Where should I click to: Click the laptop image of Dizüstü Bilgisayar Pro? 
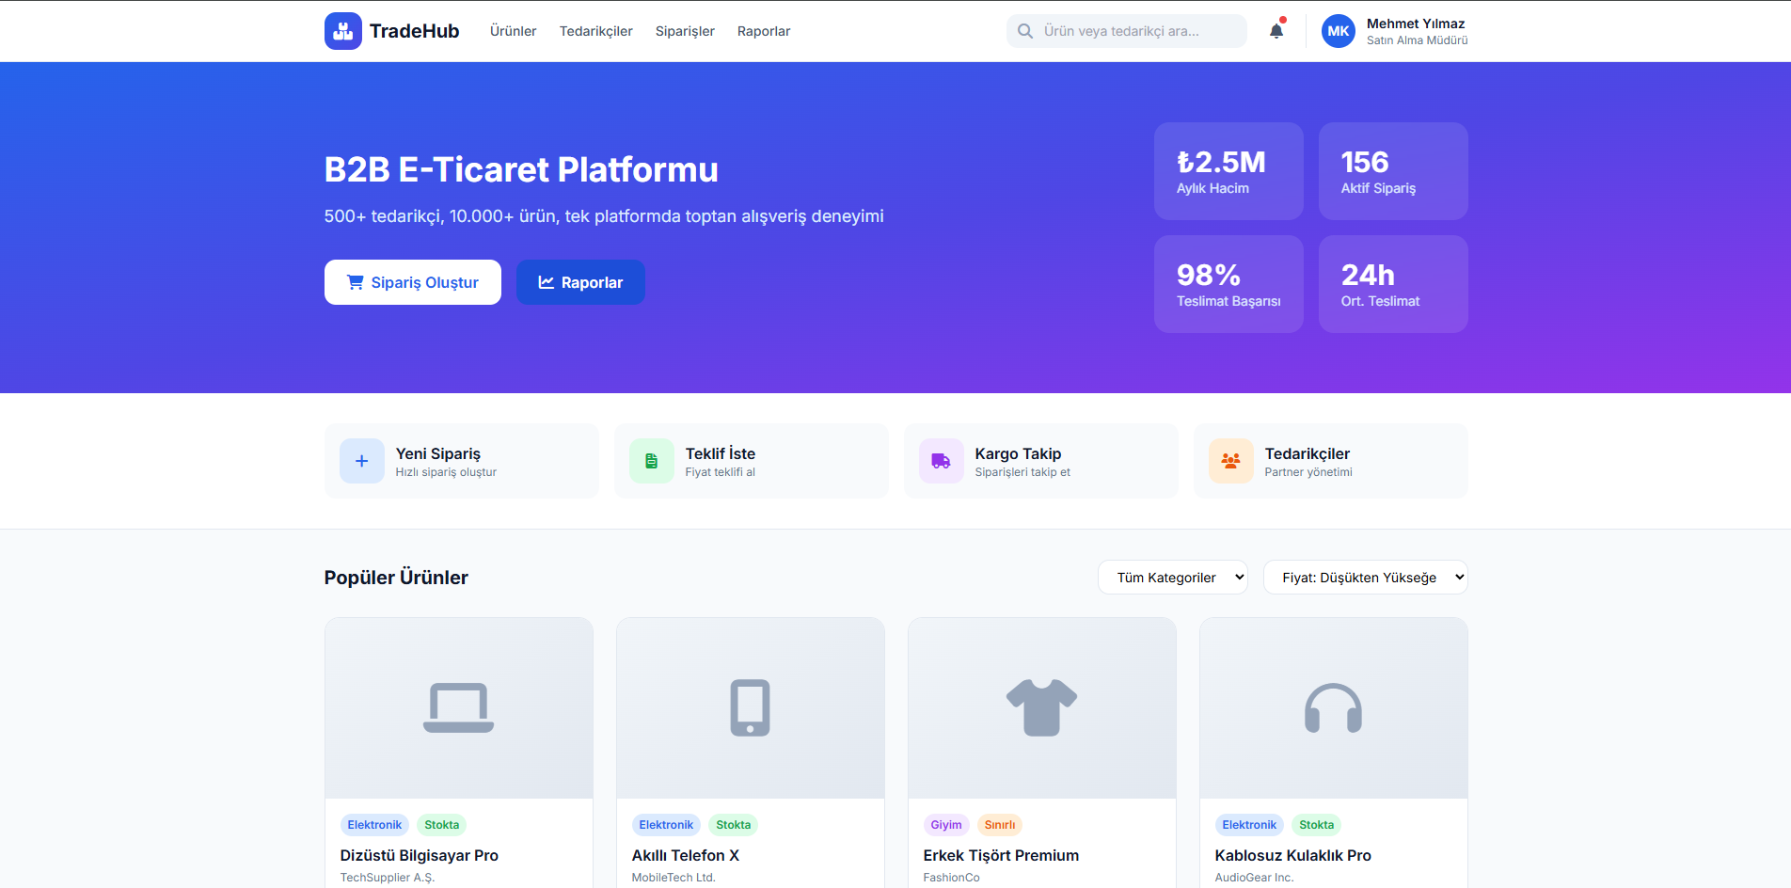point(459,708)
